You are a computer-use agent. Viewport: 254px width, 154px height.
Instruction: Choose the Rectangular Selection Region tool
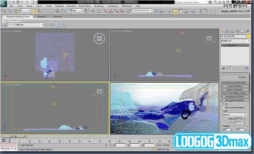click(45, 11)
